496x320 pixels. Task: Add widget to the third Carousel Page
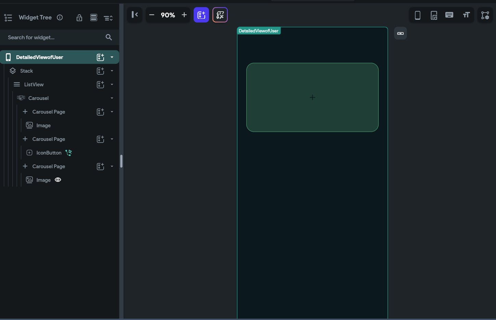point(100,166)
